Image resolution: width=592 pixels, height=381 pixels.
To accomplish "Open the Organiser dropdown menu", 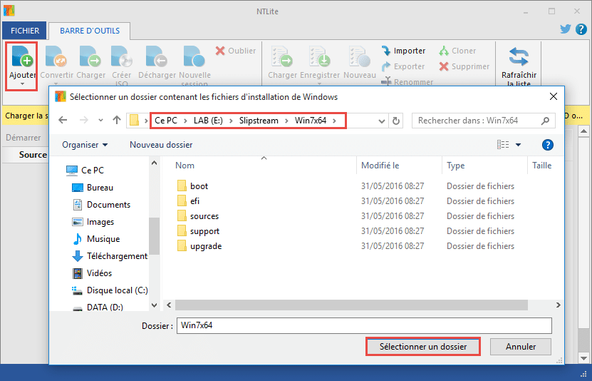I will (85, 145).
